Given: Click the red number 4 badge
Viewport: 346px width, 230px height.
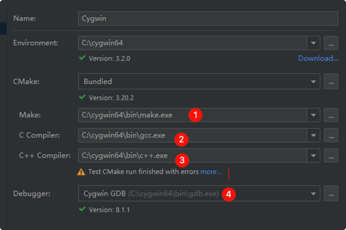Looking at the screenshot, I should pyautogui.click(x=228, y=194).
